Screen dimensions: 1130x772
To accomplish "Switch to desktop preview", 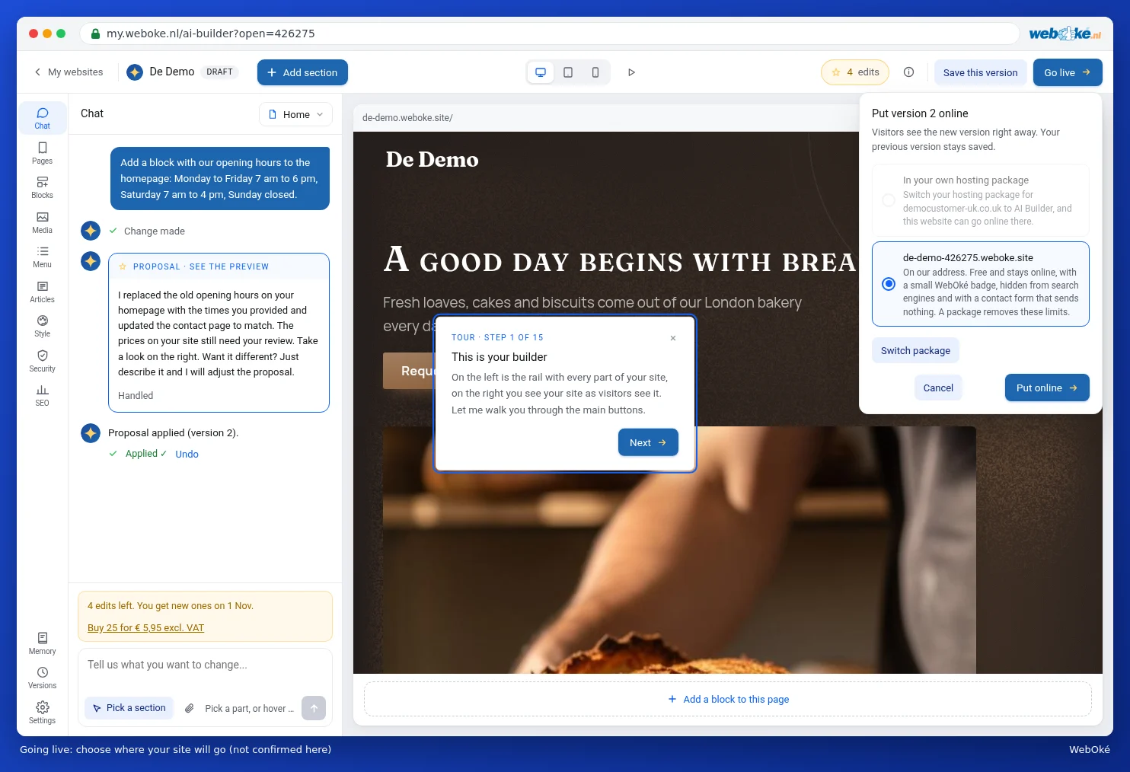I will pos(541,72).
